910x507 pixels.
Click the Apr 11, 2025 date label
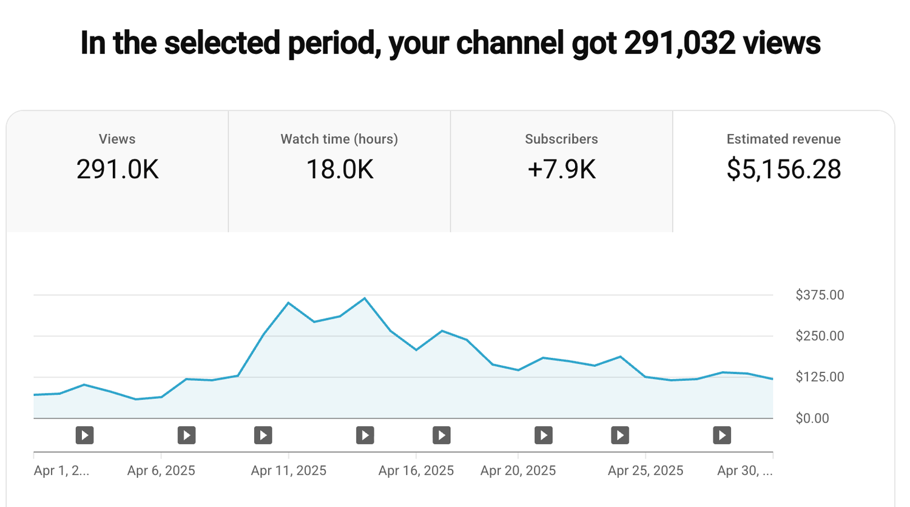289,471
